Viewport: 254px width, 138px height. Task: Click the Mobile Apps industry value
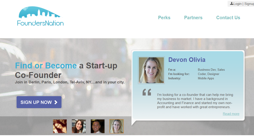(206, 78)
